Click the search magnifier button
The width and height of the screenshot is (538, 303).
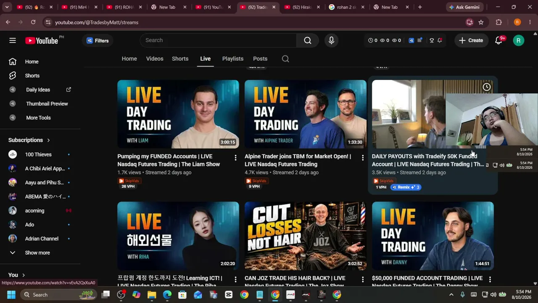pos(308,40)
